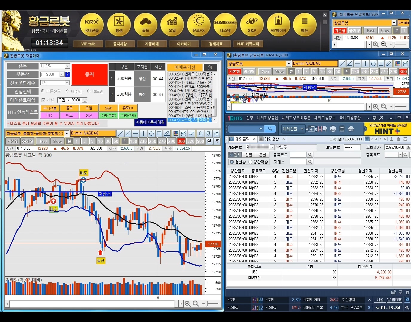
Task: Click the VIP talk button
Action: pos(88,44)
